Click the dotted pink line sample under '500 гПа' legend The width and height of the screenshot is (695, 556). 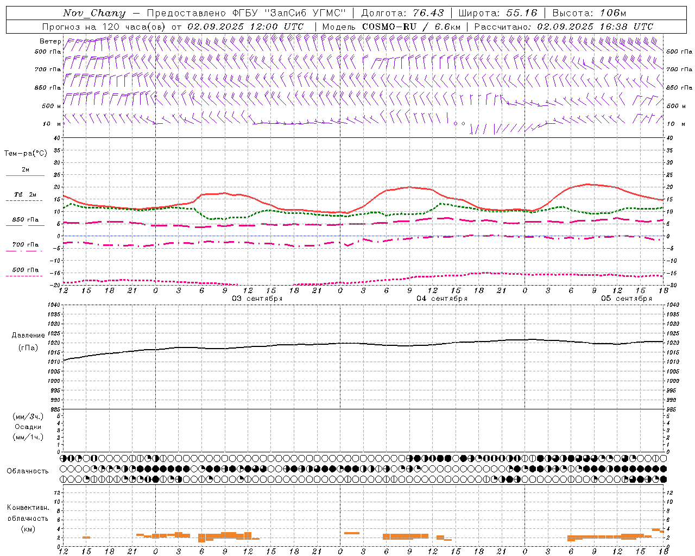(24, 276)
